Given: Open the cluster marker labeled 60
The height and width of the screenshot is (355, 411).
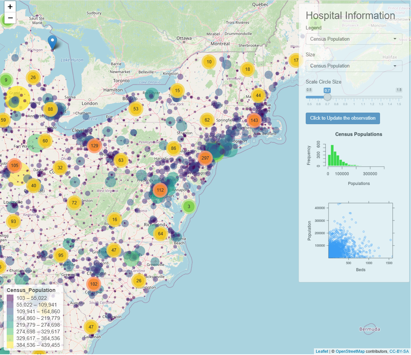Looking at the screenshot, I should 45,141.
